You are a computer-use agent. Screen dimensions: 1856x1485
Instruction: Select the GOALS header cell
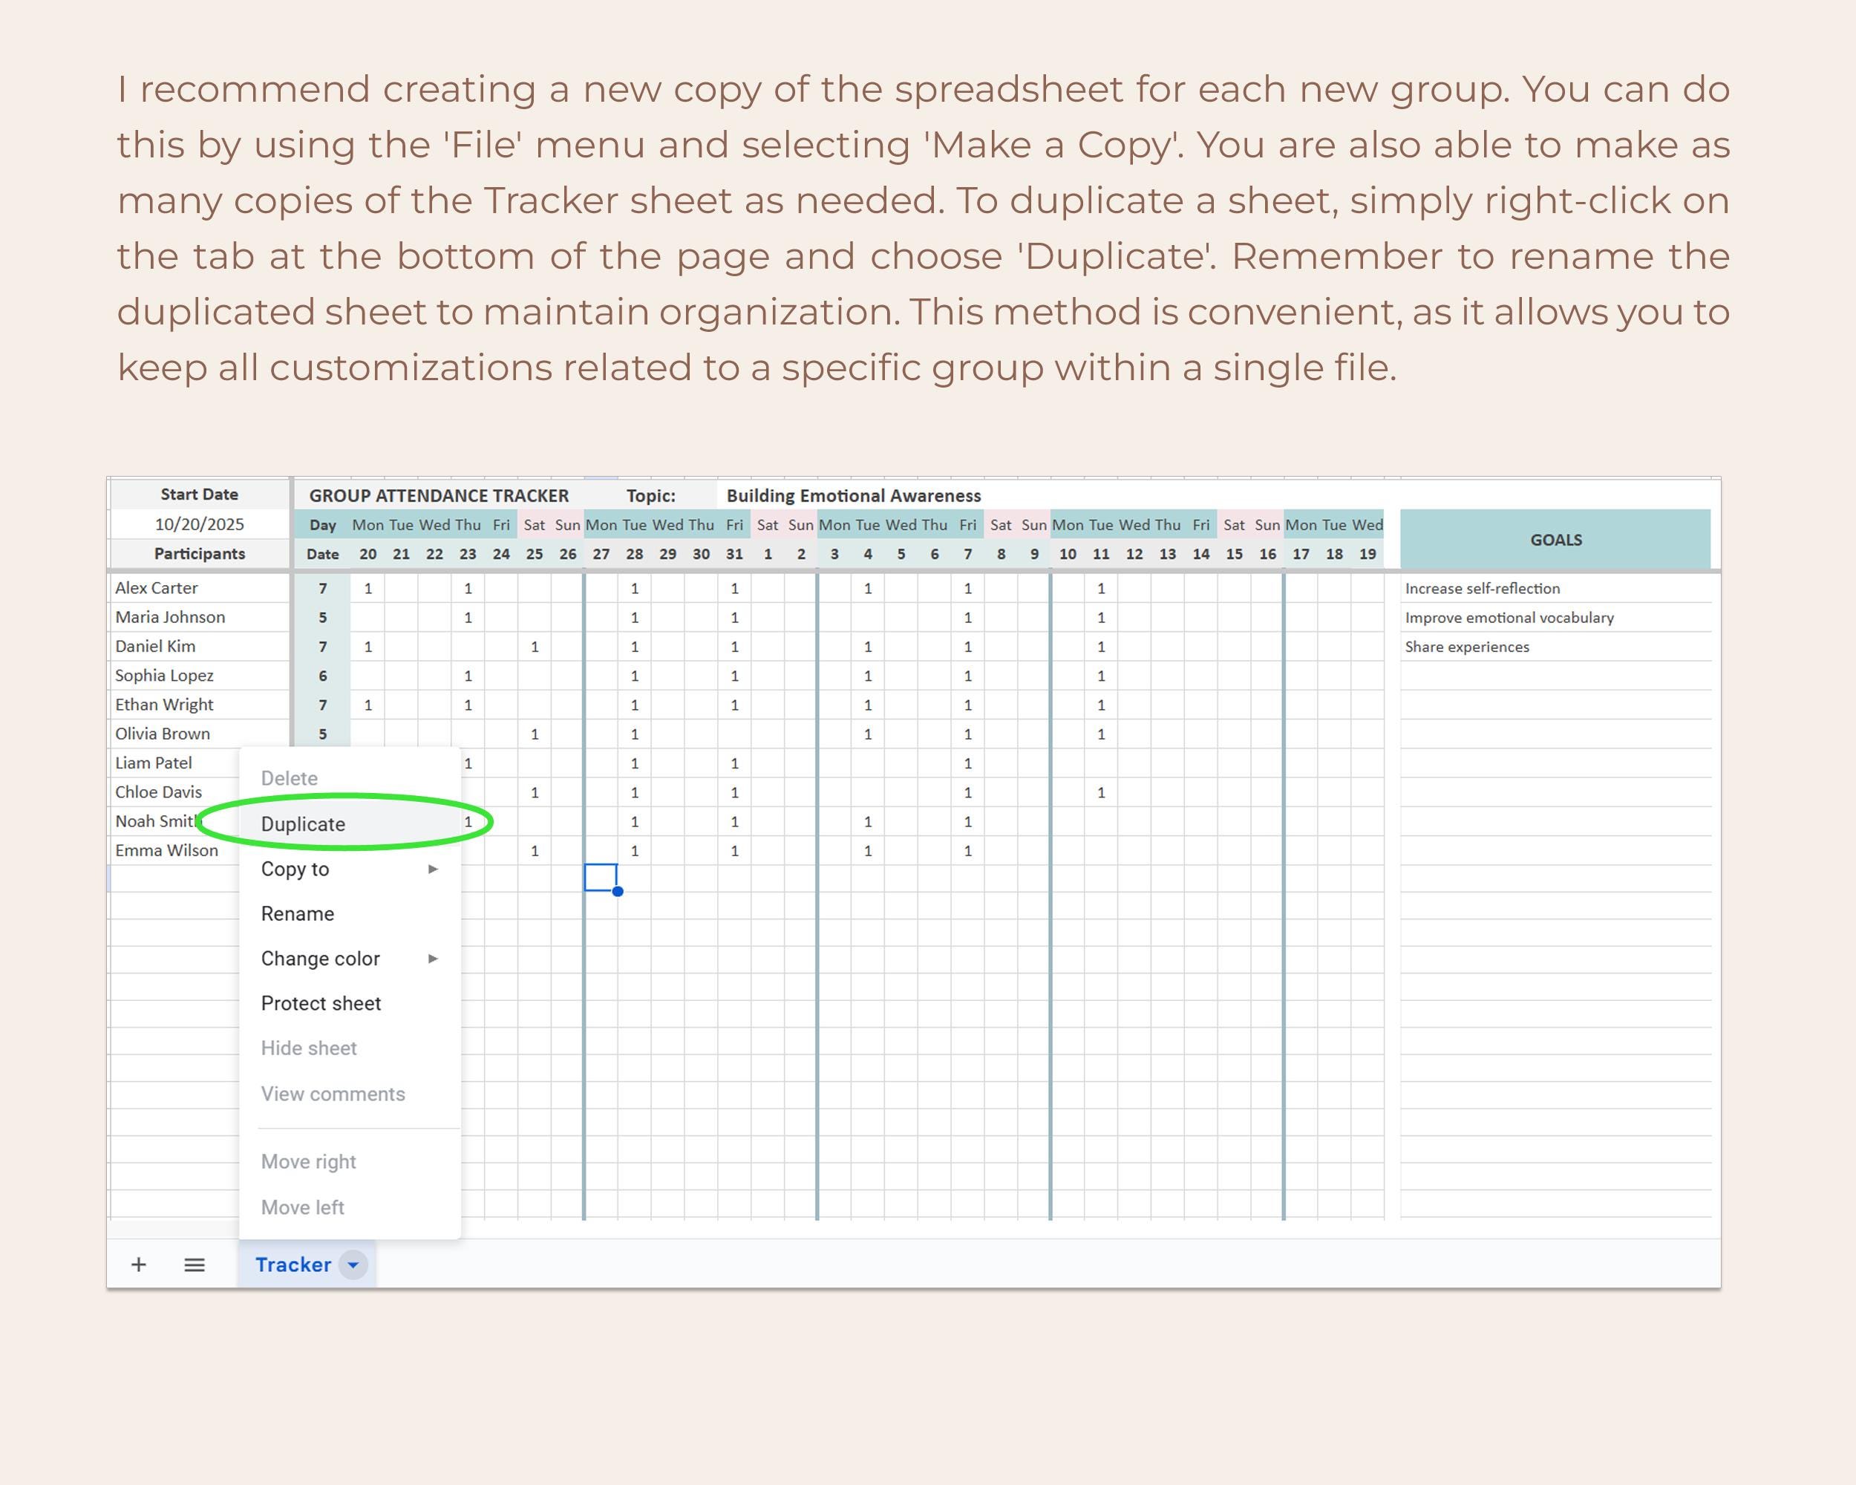tap(1555, 540)
